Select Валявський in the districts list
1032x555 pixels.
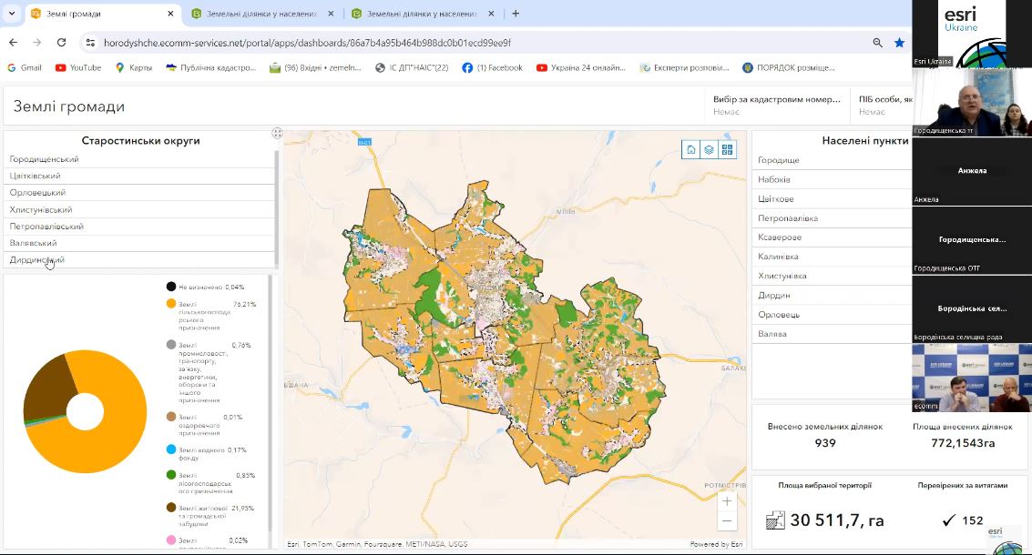138,243
